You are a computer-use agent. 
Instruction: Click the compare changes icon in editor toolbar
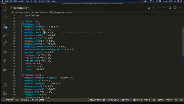[x=149, y=8]
